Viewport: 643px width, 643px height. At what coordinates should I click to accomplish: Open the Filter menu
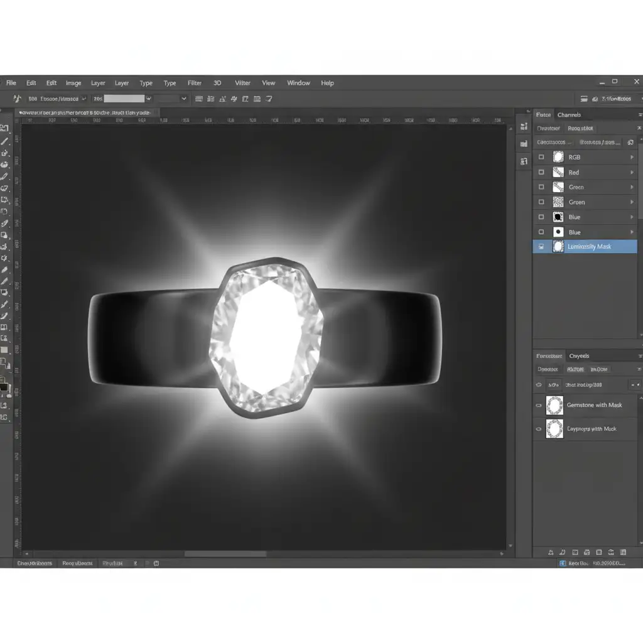[x=195, y=83]
